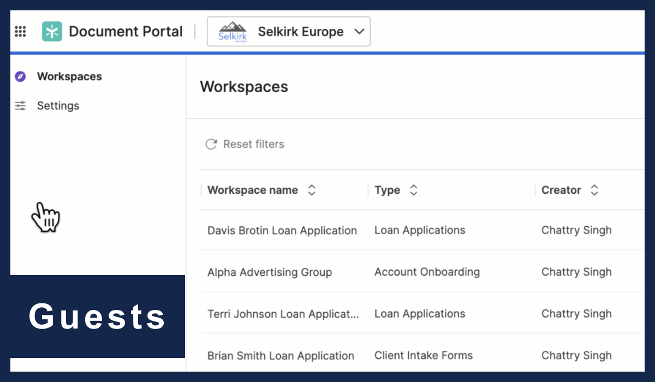Open the Terri Johnson Loan Application workspace
The width and height of the screenshot is (655, 382).
tap(283, 314)
